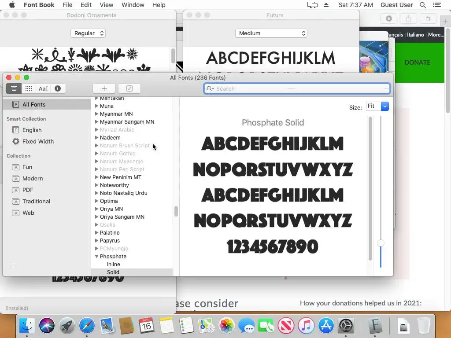Switch to sample list view icon
The image size is (451, 338).
pos(14,88)
